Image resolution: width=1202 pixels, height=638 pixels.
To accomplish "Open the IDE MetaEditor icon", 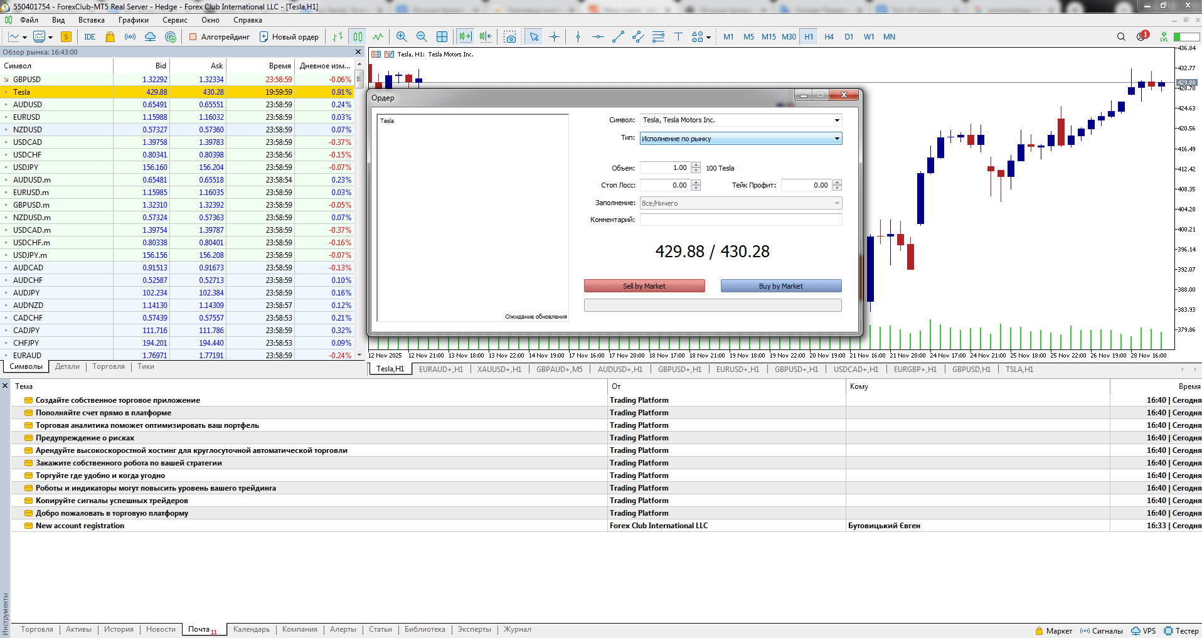I will 90,37.
